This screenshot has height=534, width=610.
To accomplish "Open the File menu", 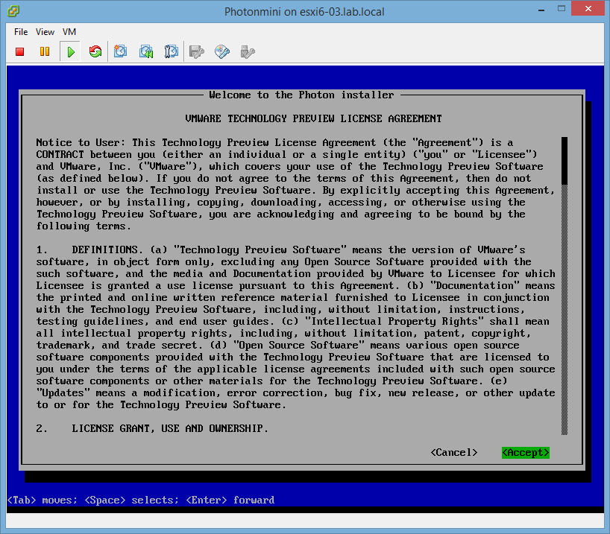I will click(21, 32).
